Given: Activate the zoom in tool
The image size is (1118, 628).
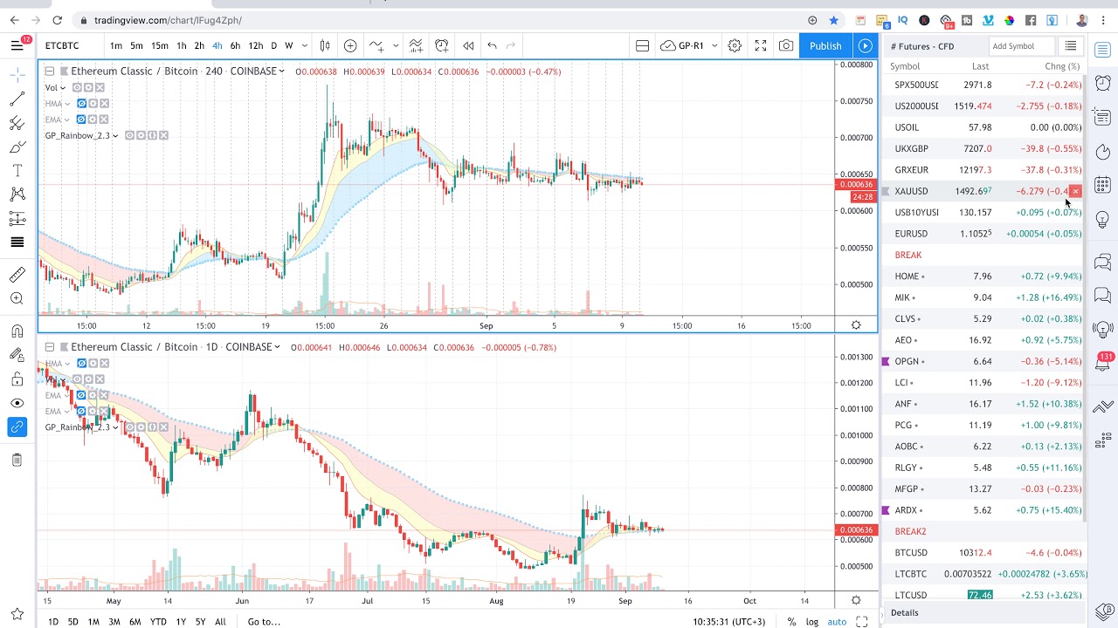Looking at the screenshot, I should pyautogui.click(x=17, y=298).
